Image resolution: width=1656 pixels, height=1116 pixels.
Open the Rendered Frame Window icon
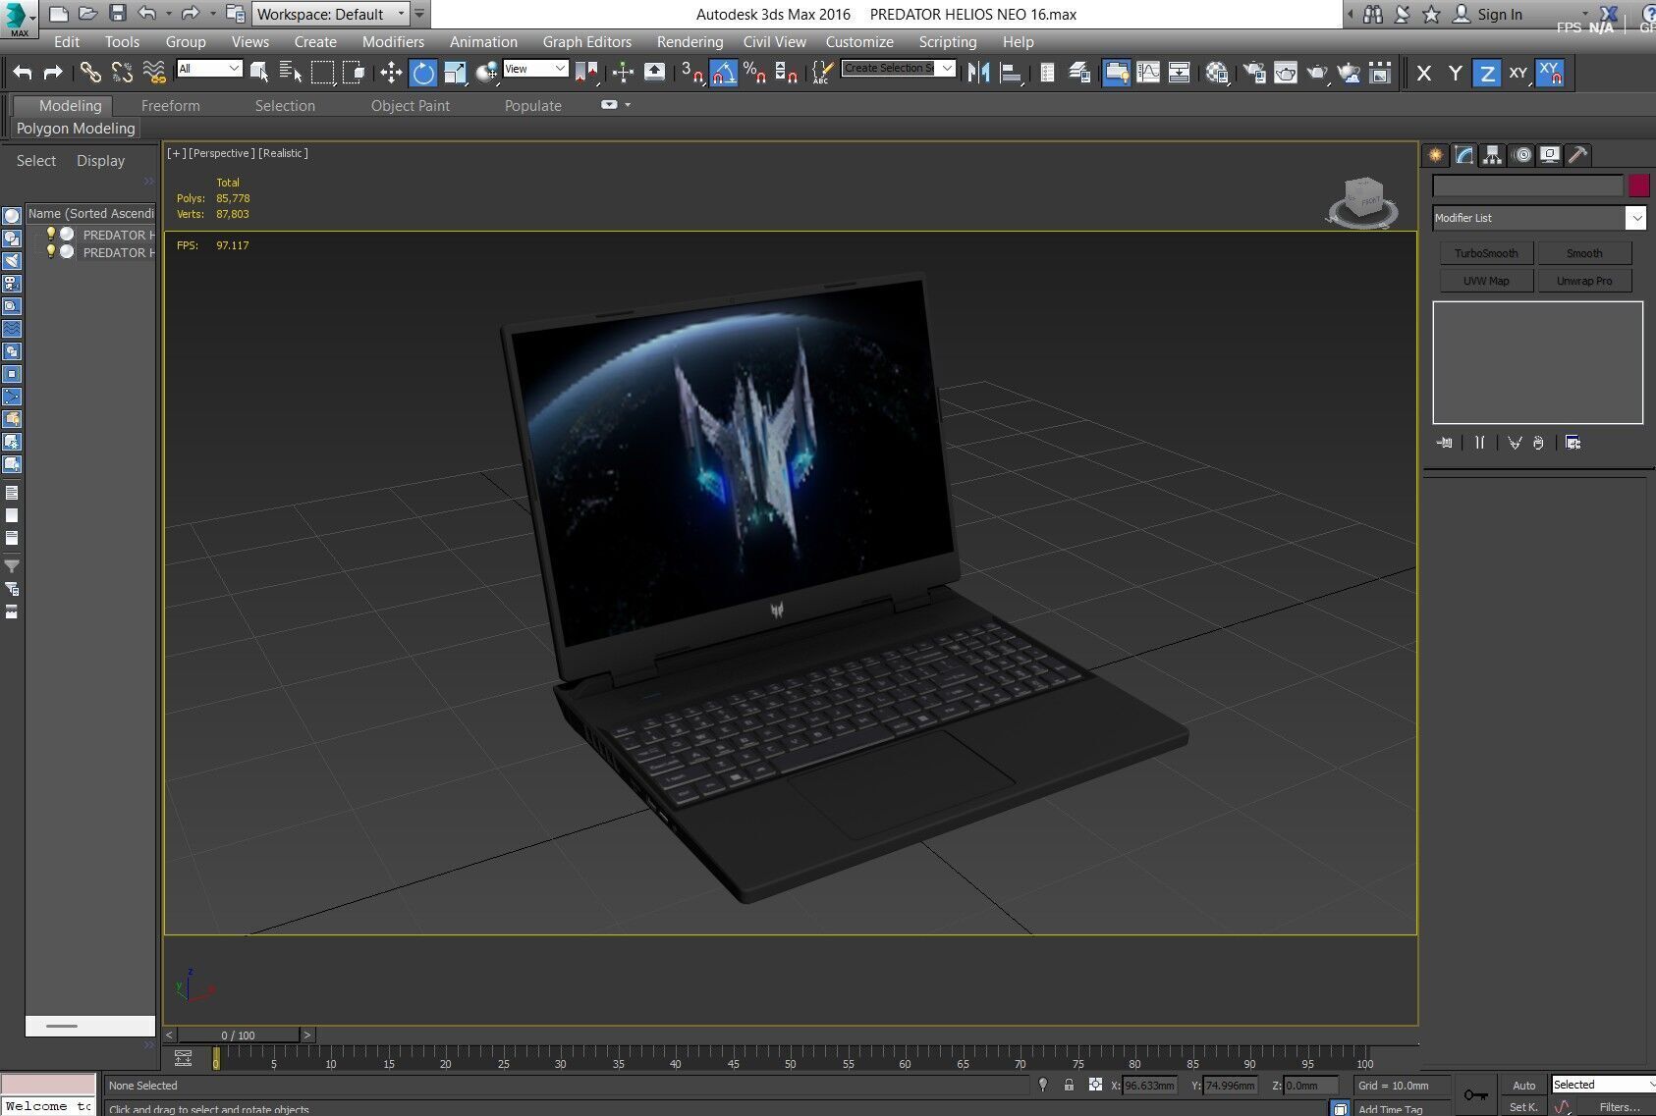(x=1286, y=72)
